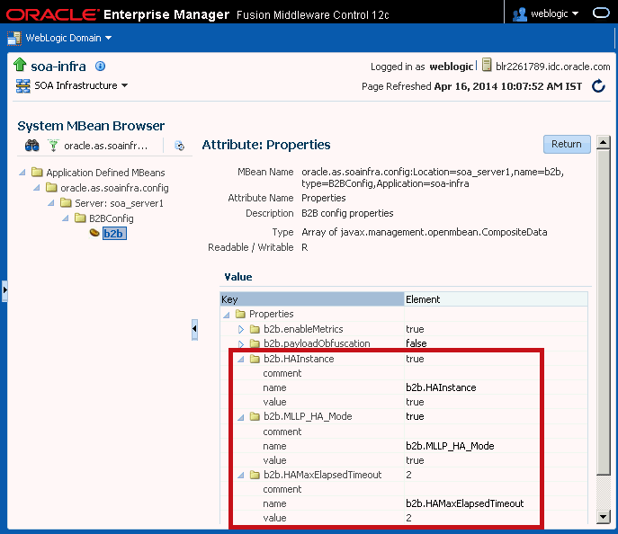The height and width of the screenshot is (534, 618).
Task: Open the WebLogic Domain menu
Action: tap(68, 38)
